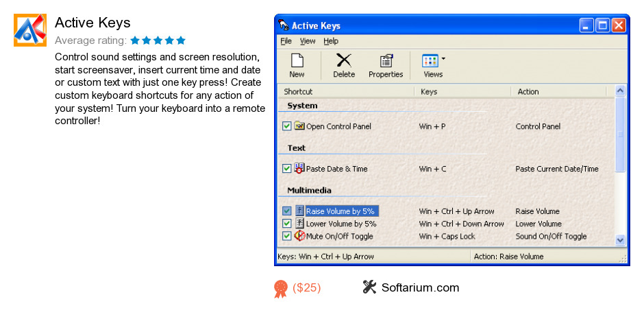Click the Mute On/Off Toggle row icon

tap(300, 235)
